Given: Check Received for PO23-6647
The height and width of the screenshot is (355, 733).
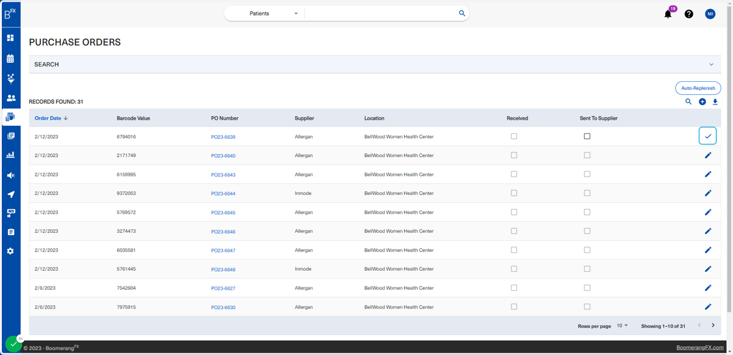Looking at the screenshot, I should coord(514,250).
